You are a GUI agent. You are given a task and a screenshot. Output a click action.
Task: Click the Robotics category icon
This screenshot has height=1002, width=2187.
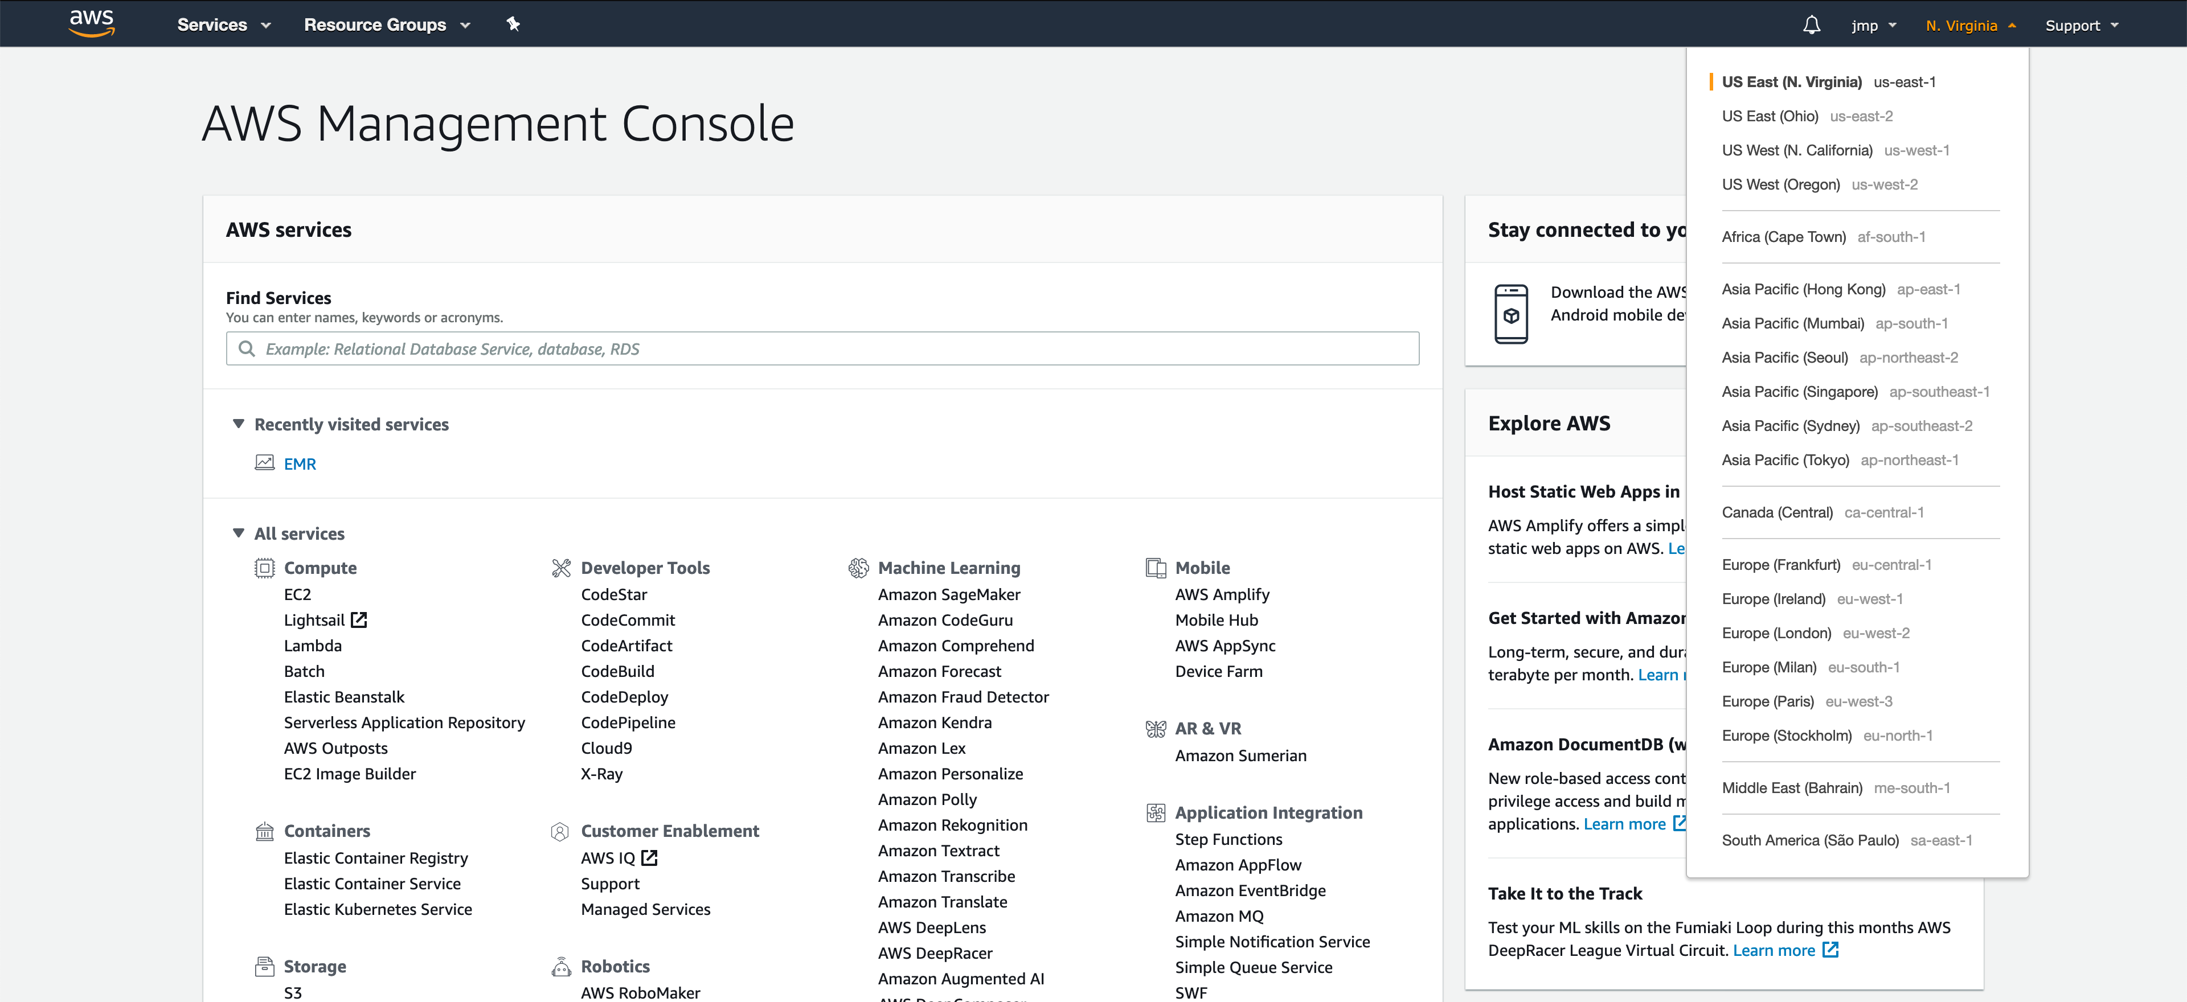[561, 966]
